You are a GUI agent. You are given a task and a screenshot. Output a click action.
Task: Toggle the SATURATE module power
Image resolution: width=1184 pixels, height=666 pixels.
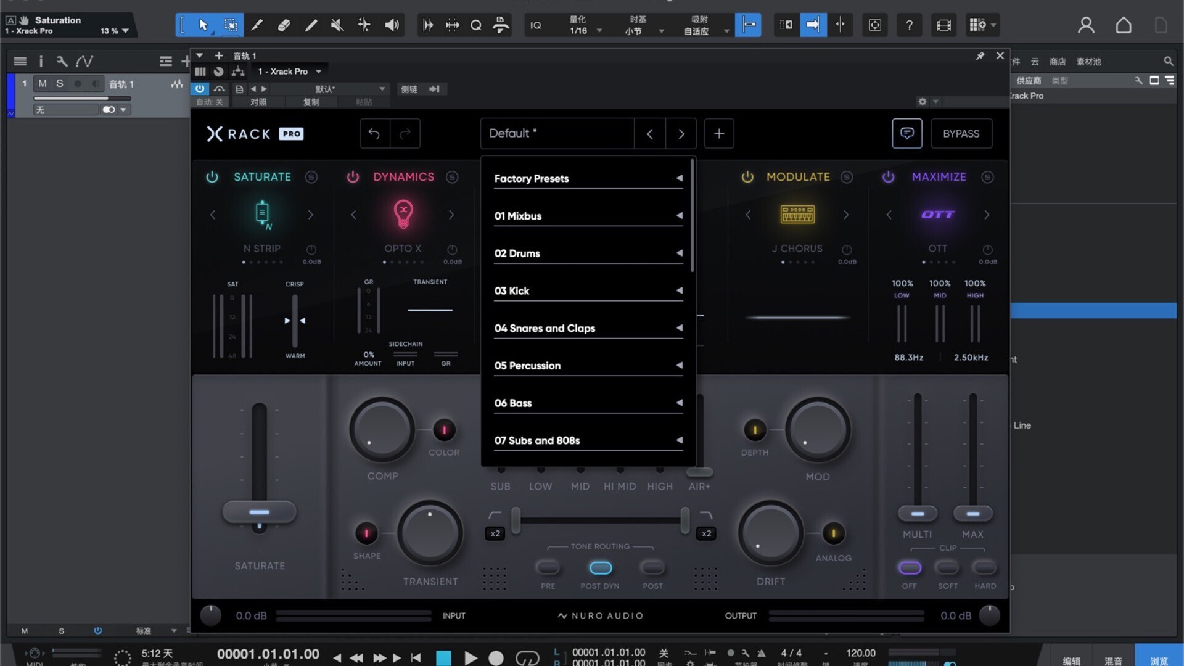coord(212,177)
